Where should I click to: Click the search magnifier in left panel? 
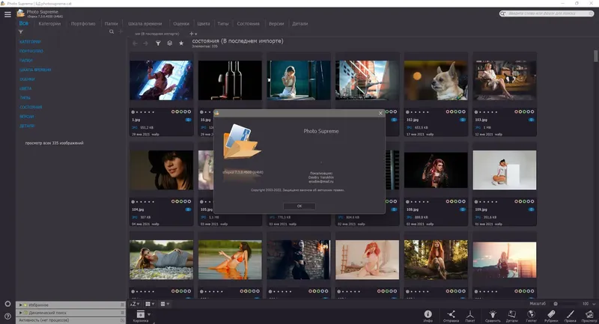tap(112, 31)
